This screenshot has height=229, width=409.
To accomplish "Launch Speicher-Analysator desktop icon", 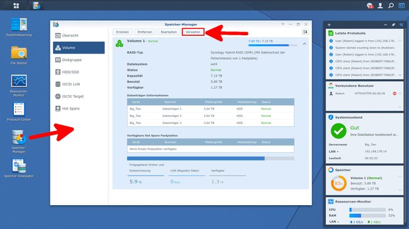I will point(19,169).
